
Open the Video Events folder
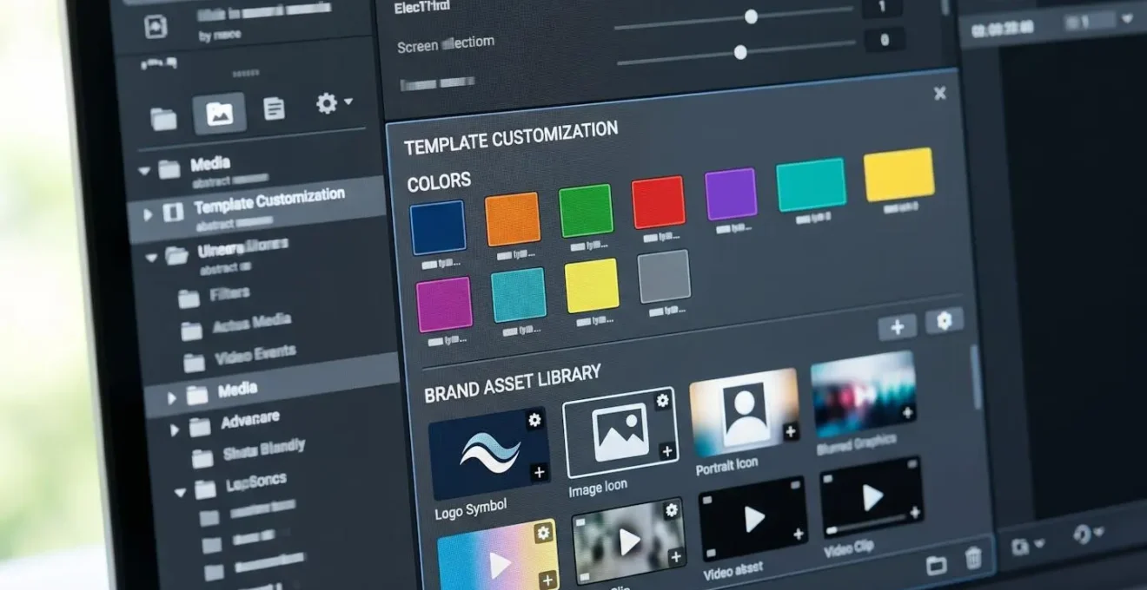[255, 354]
